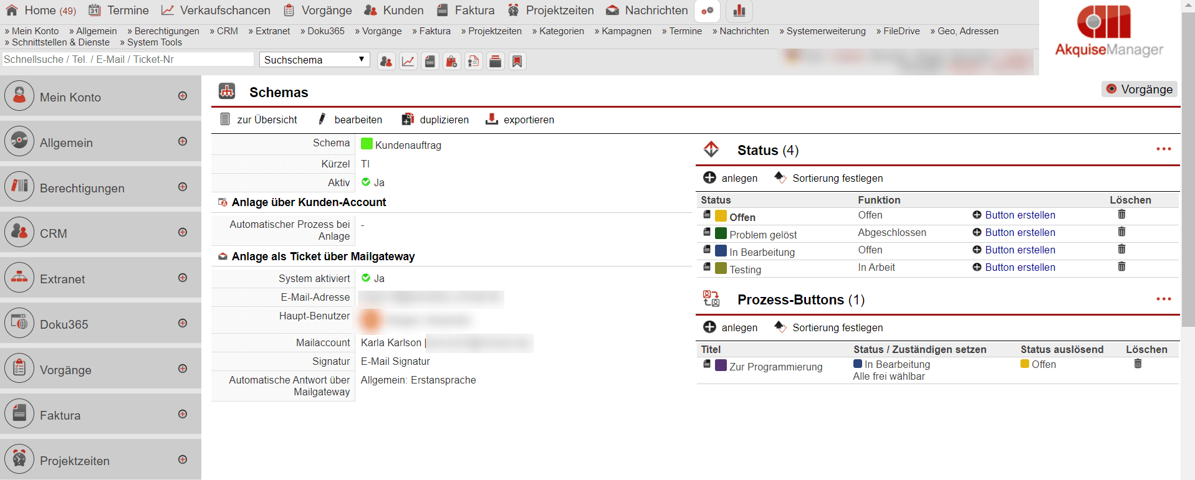Click the line chart quick toolbar icon
1195x480 pixels.
click(x=408, y=61)
